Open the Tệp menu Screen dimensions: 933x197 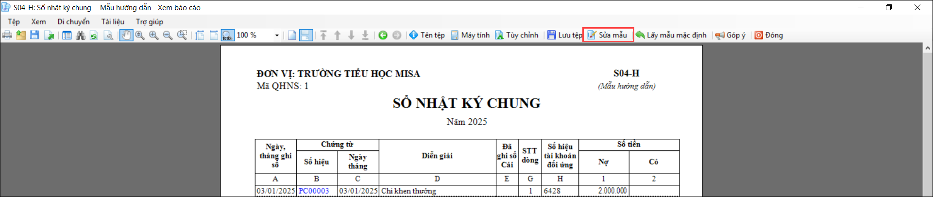pyautogui.click(x=14, y=21)
